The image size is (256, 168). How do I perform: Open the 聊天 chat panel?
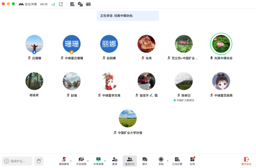145,159
